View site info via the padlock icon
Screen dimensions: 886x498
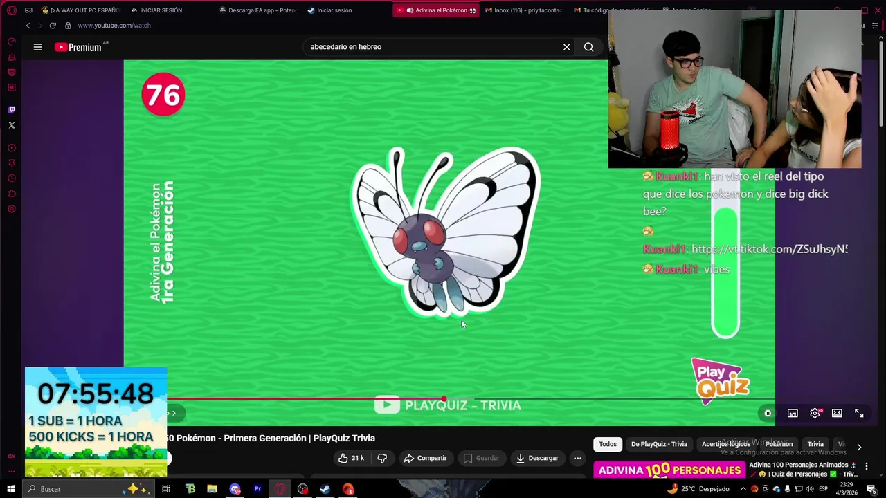click(x=68, y=26)
